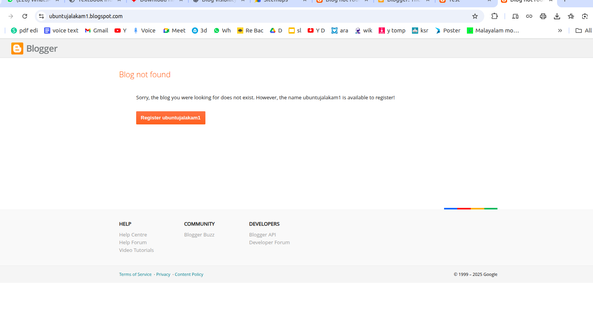Open the All Bookmarks folder

coord(584,31)
